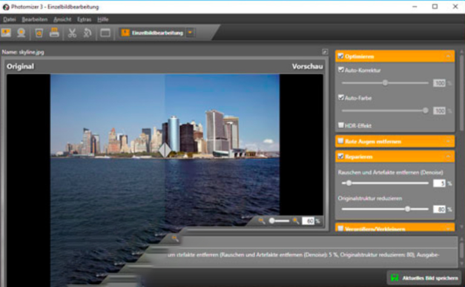
Task: Expand the Vergrößern/Verkleinern panel
Action: [x=448, y=228]
